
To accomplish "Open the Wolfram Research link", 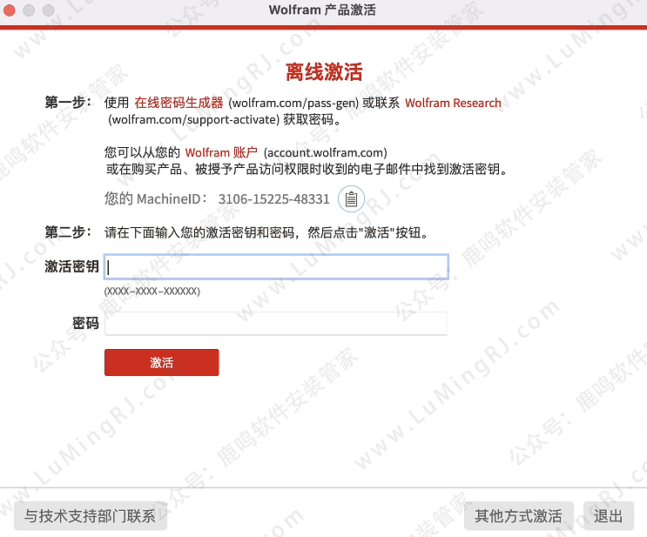I will 453,103.
